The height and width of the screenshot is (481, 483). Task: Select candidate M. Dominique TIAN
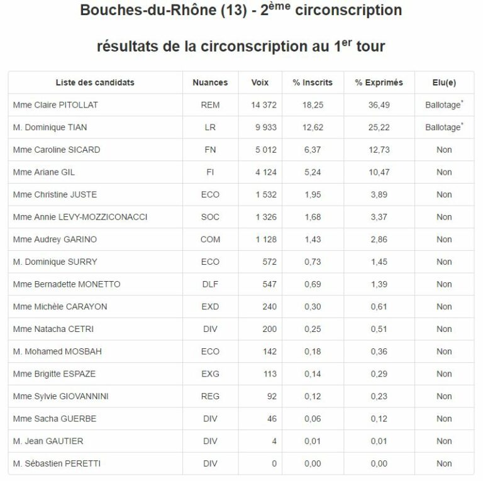[x=50, y=128]
